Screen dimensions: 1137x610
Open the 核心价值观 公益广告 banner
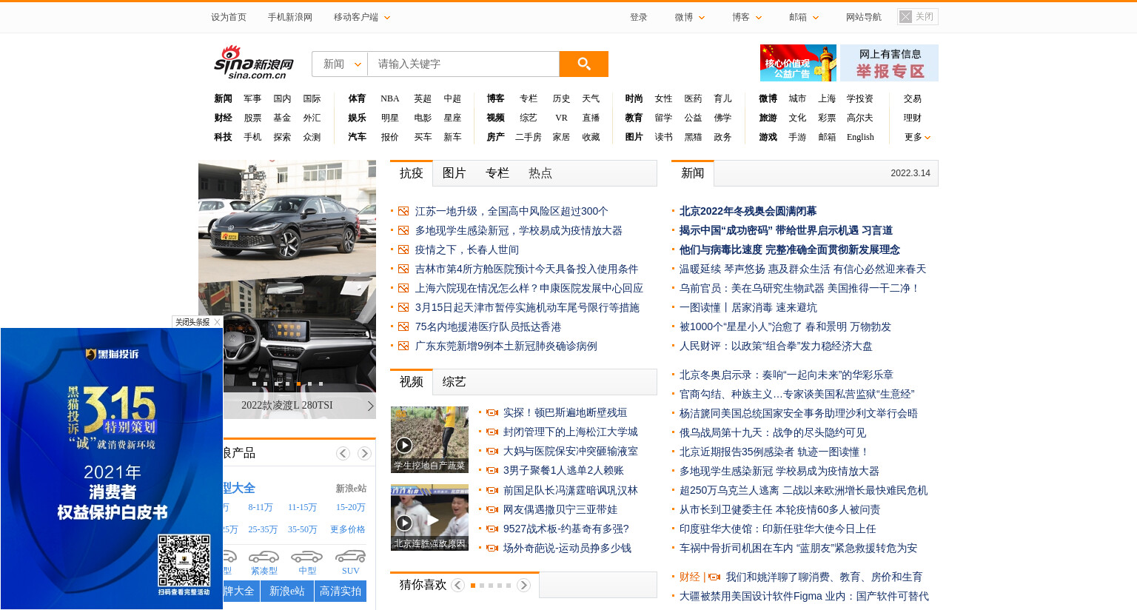coord(798,63)
